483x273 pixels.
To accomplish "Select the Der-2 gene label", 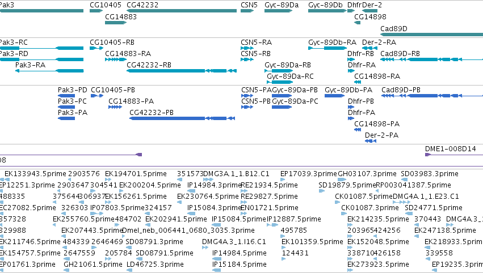I will tap(372, 5).
